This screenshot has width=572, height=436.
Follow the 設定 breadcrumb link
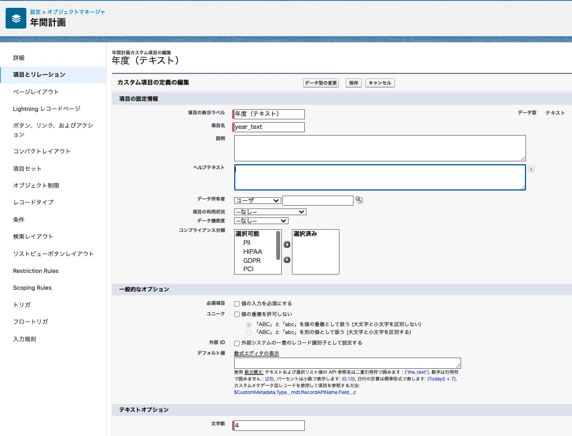35,12
